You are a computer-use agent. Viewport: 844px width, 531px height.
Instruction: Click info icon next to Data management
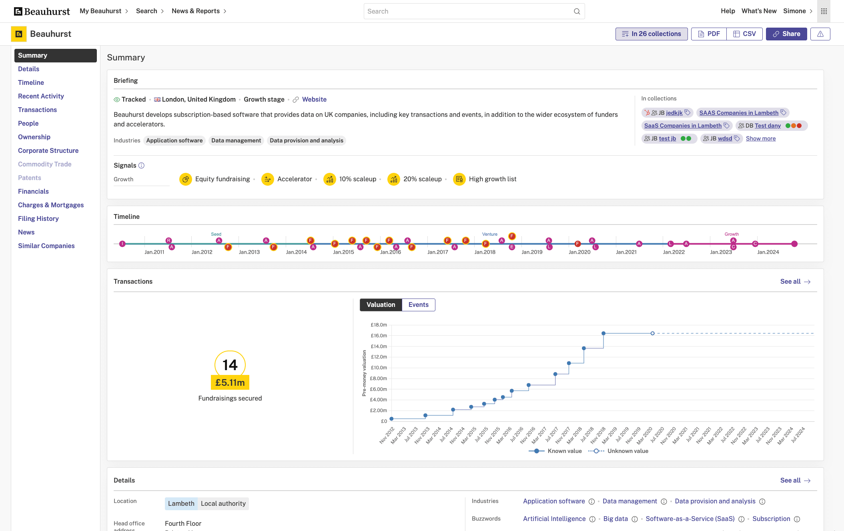[664, 502]
